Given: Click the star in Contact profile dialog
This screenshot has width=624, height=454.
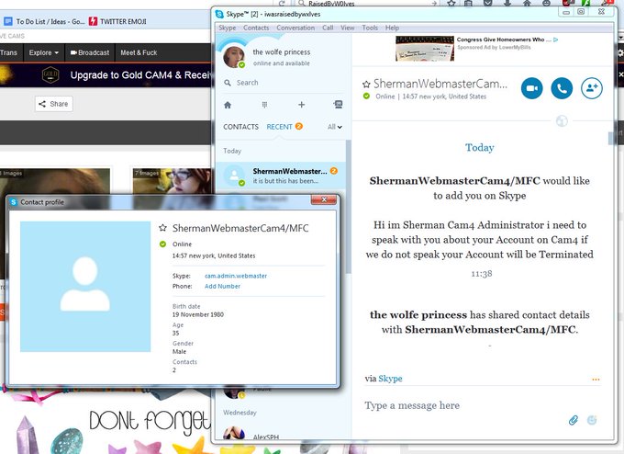Looking at the screenshot, I should coord(162,228).
